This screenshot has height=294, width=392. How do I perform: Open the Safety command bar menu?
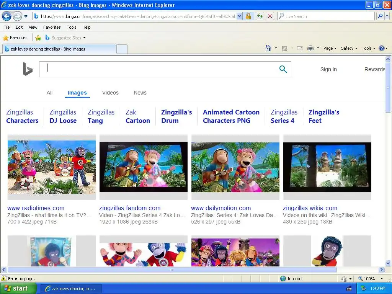pyautogui.click(x=349, y=48)
